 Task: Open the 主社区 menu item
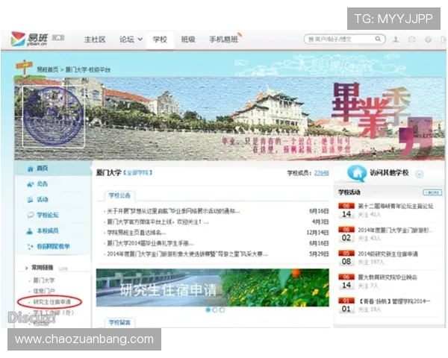click(x=95, y=40)
